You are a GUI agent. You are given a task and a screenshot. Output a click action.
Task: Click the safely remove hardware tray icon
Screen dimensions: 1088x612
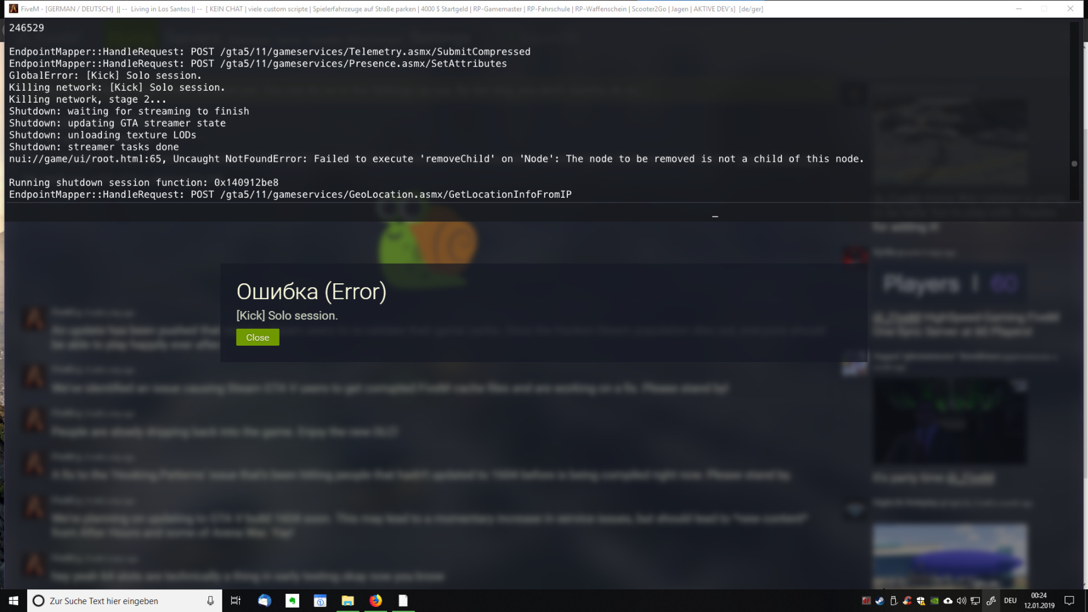click(x=893, y=601)
